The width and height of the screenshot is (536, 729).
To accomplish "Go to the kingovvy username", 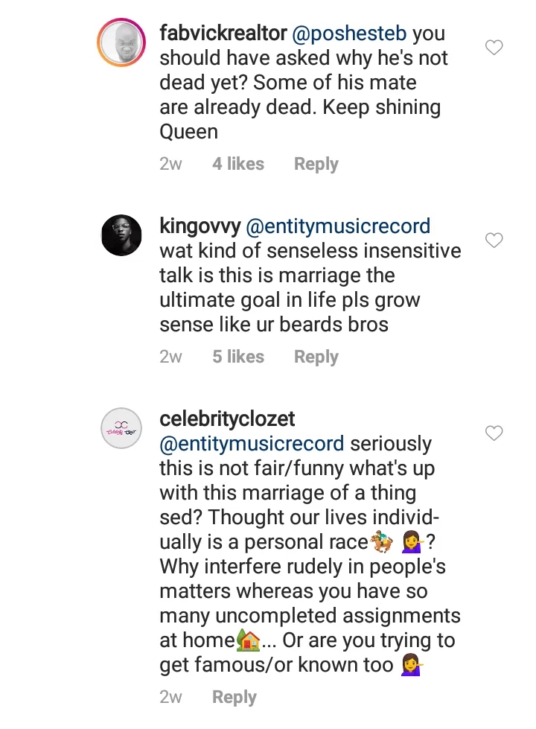I will [x=200, y=226].
